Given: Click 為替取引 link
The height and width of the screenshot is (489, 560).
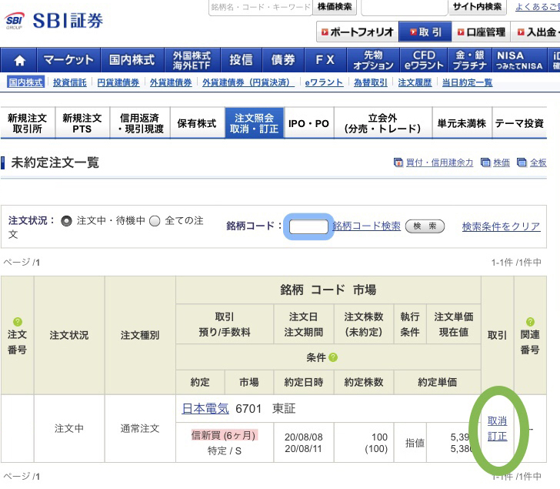Looking at the screenshot, I should click(x=370, y=82).
